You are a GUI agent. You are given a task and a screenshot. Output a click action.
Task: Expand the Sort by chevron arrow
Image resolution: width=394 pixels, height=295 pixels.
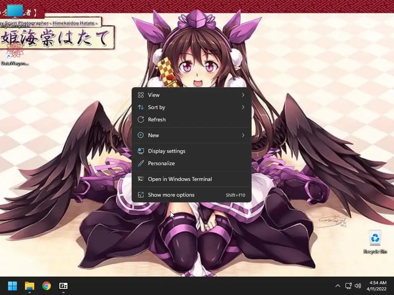(243, 107)
